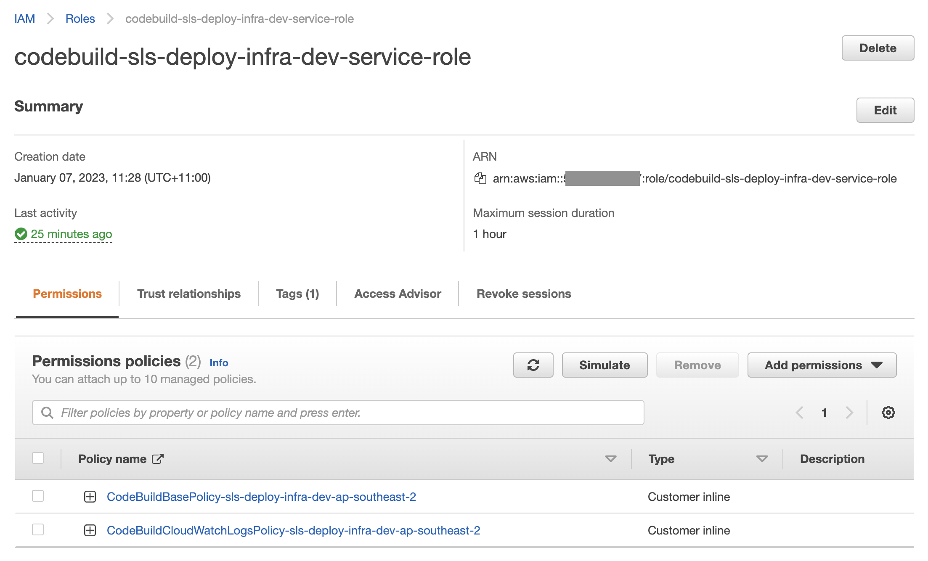Click the codebuild-sls-deploy-infra-dev-service-role breadcrumb text

coord(239,19)
